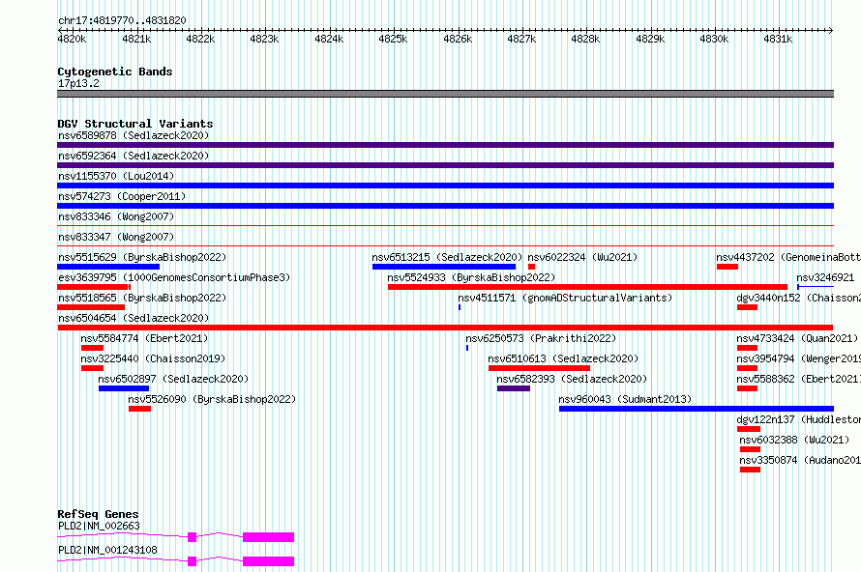Click the nsv3246921 variant label
Viewport: 861px width, 572px height.
point(825,277)
